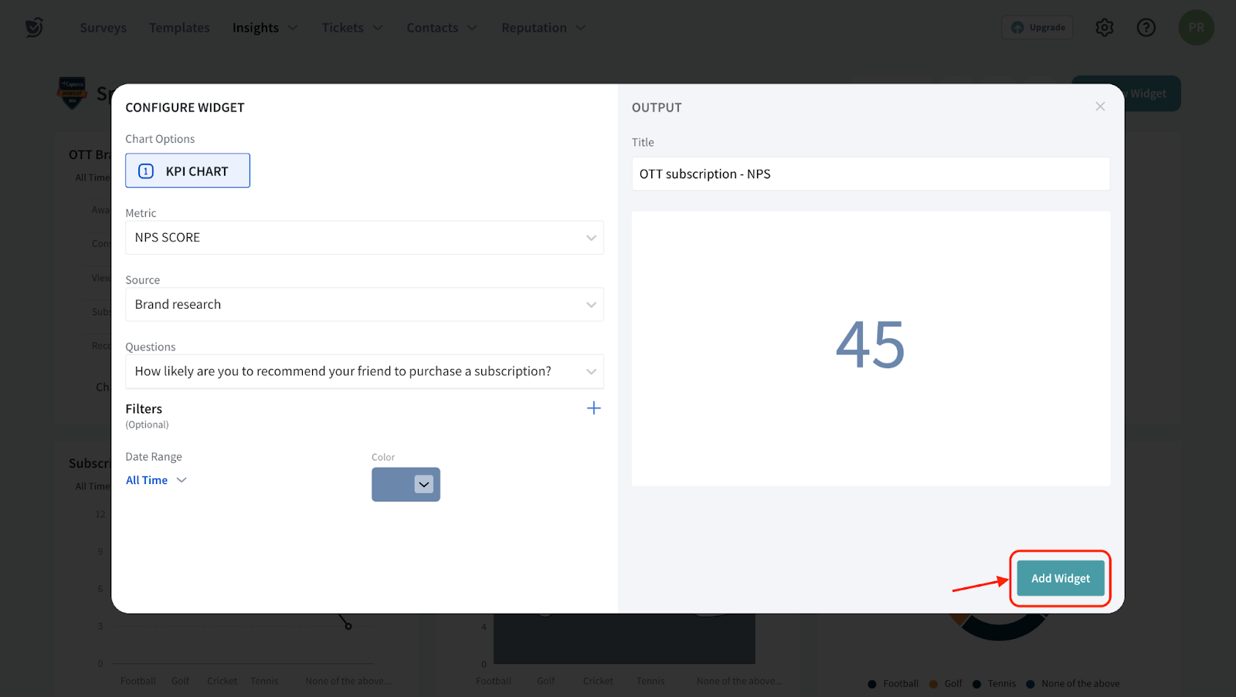Viewport: 1236px width, 697px height.
Task: Open the Source Brand research dropdown
Action: [364, 305]
